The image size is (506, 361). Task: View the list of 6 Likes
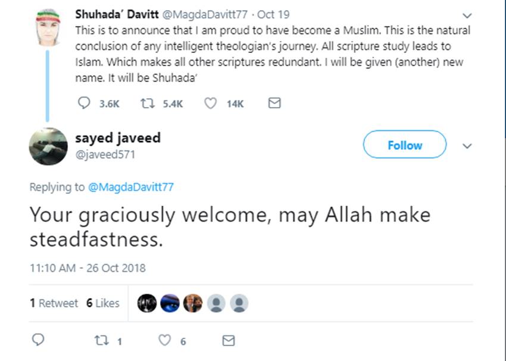[102, 303]
